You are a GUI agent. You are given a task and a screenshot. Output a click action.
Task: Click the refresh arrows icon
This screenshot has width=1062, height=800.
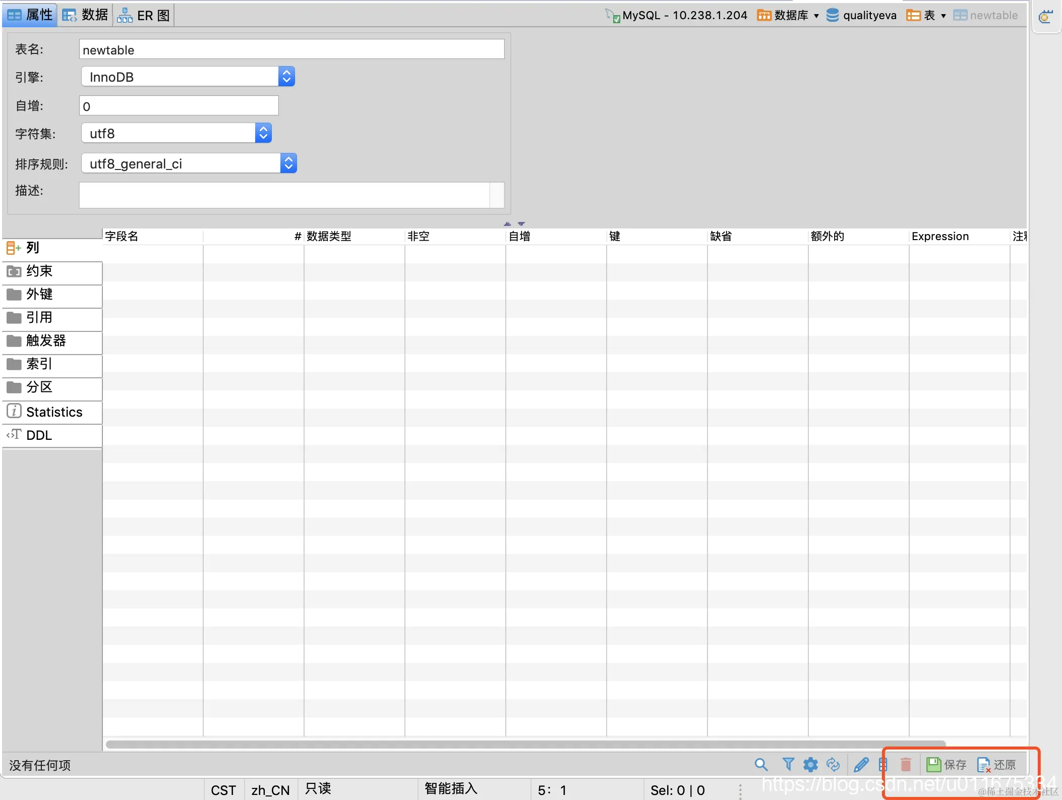(833, 765)
